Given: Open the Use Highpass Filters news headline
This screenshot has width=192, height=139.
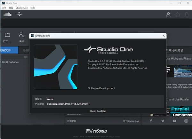Looking at the screenshot, I should click(179, 59).
